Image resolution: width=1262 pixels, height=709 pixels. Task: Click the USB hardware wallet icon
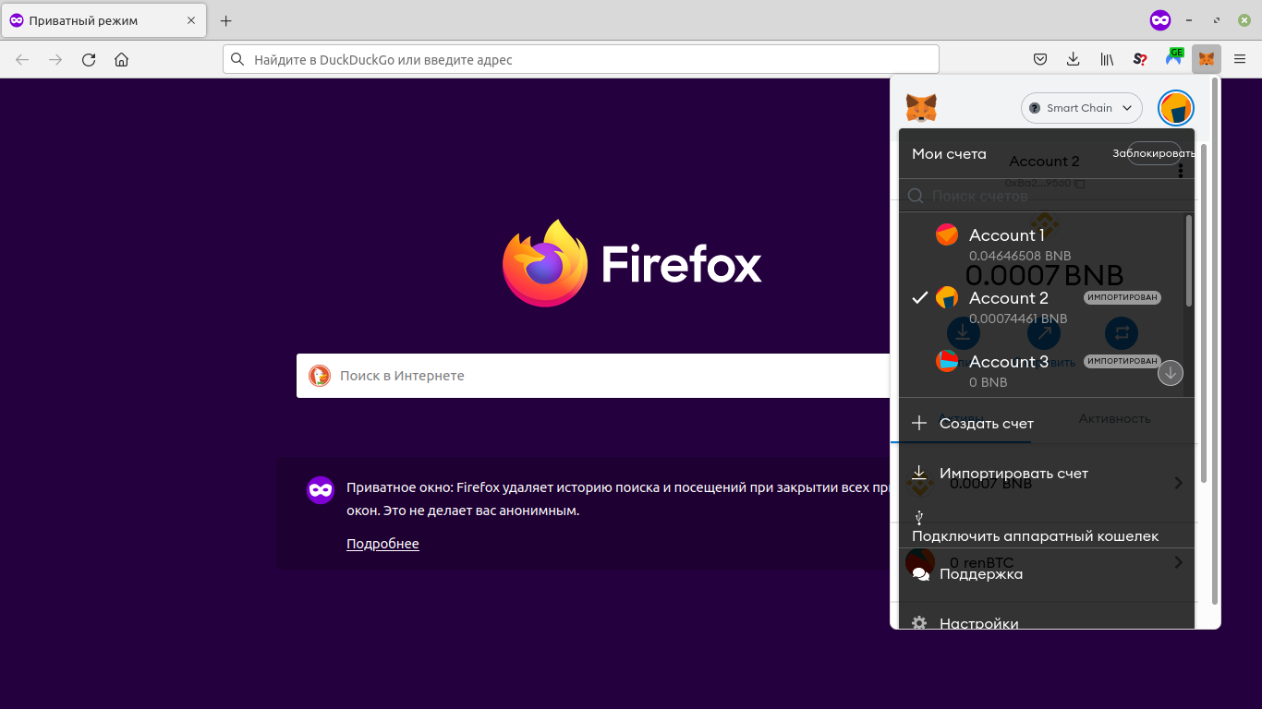click(919, 518)
